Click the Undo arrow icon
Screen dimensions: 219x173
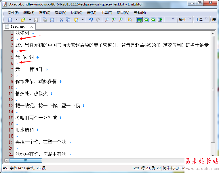click(x=91, y=20)
